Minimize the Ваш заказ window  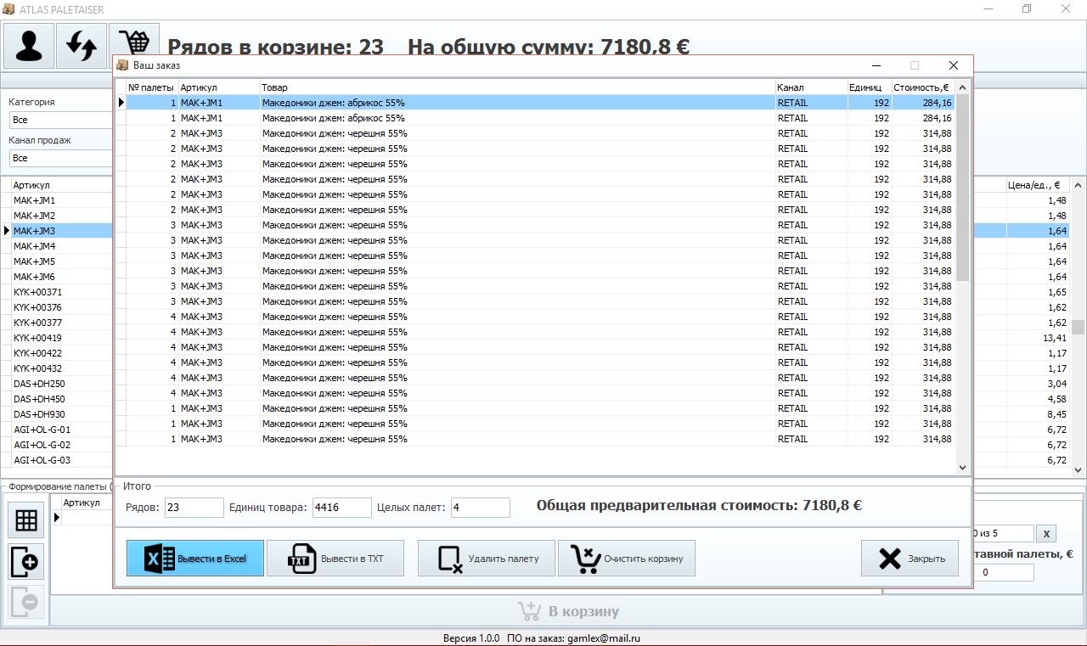pos(876,65)
